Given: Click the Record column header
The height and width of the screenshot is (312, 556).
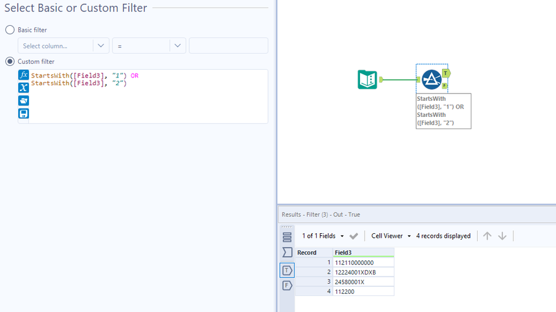Looking at the screenshot, I should 314,253.
